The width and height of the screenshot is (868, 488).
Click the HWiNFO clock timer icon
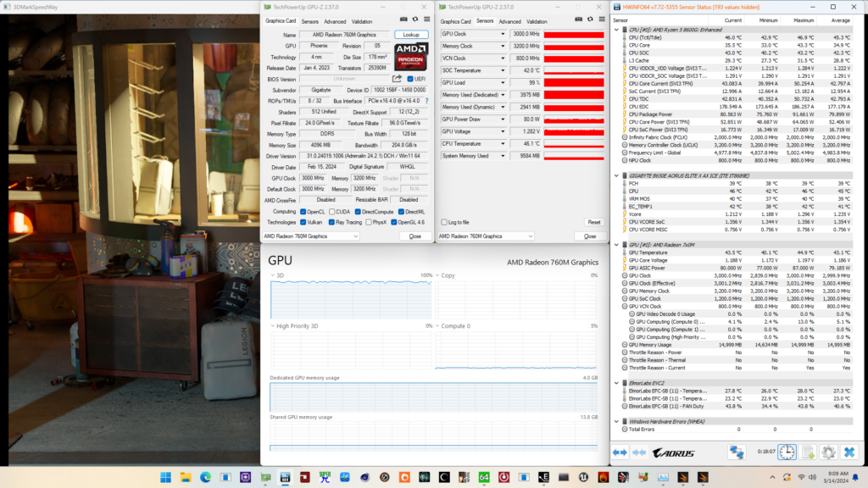pyautogui.click(x=787, y=452)
